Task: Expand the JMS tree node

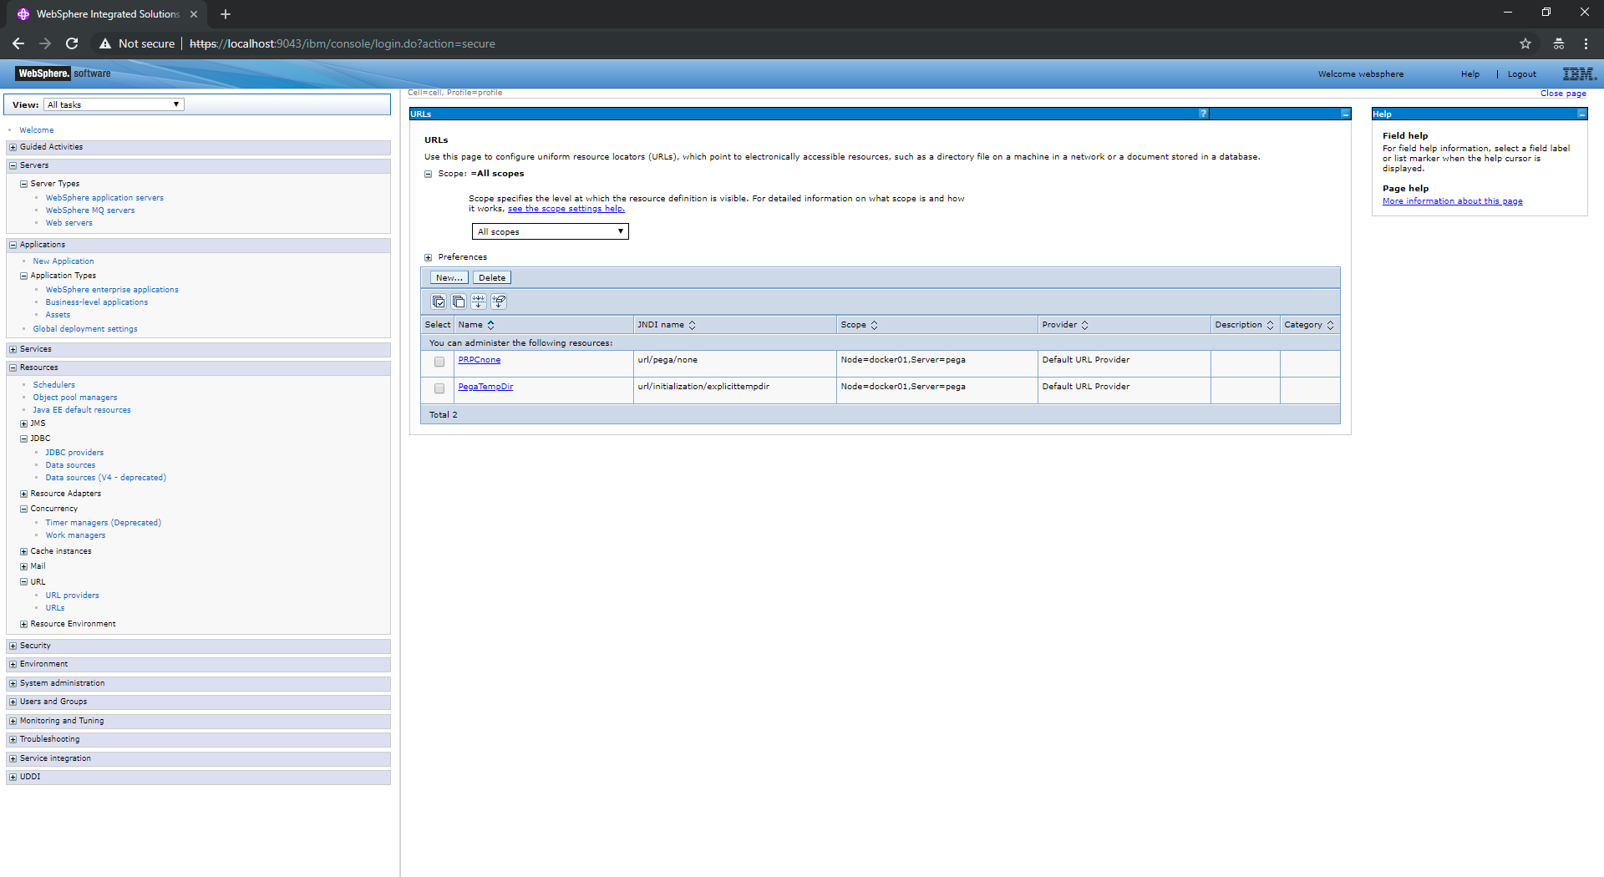Action: 23,423
